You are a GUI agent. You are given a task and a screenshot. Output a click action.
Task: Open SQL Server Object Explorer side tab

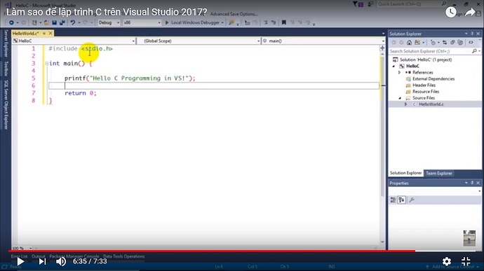tap(6, 105)
